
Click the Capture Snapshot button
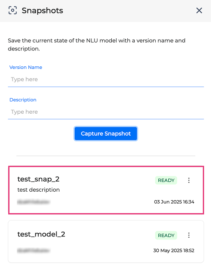click(x=106, y=133)
